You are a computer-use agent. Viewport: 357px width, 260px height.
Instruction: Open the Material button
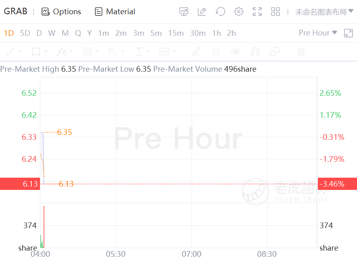(x=115, y=11)
